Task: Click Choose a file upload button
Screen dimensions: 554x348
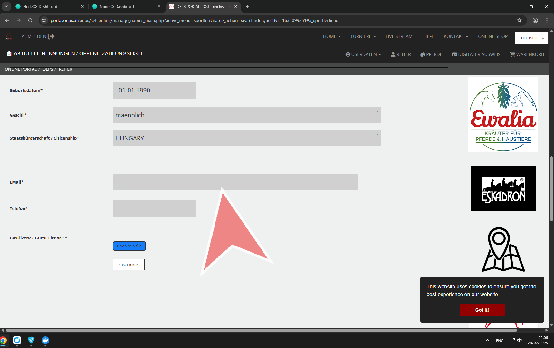Action: pyautogui.click(x=129, y=246)
